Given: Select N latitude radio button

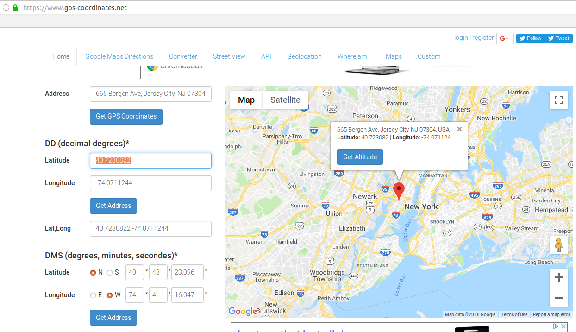Looking at the screenshot, I should tap(93, 273).
